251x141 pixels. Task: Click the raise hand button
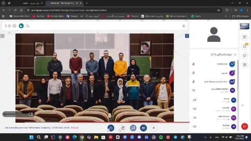(x=123, y=128)
